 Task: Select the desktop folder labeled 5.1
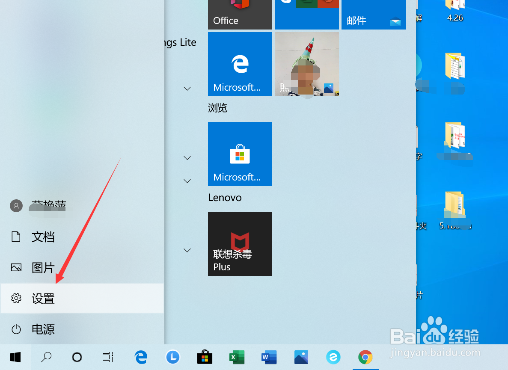455,210
